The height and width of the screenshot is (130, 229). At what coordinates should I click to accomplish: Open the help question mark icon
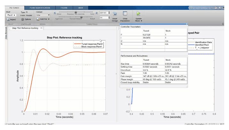tap(220, 7)
